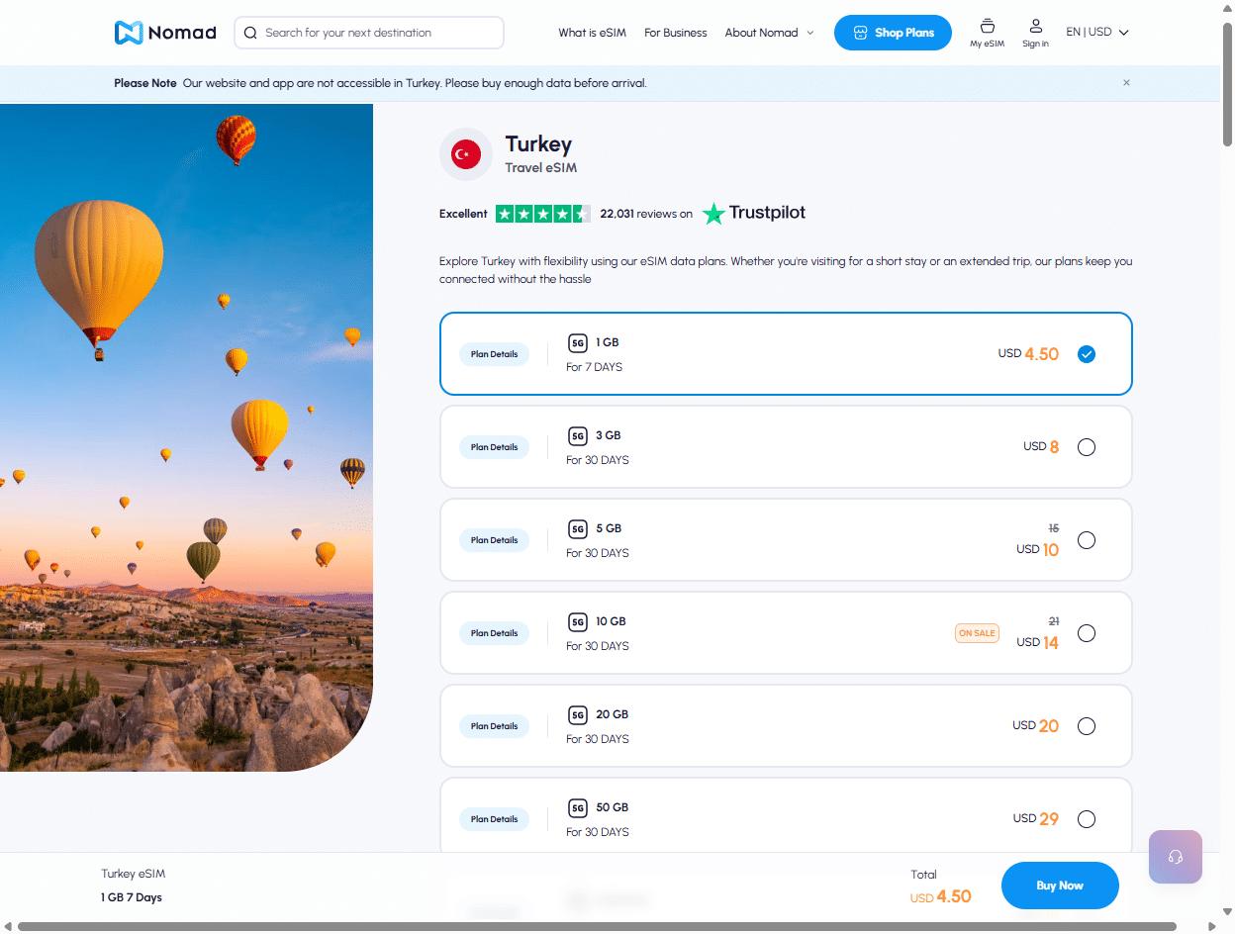Open the chat support bubble
1235x934 pixels.
click(x=1175, y=857)
